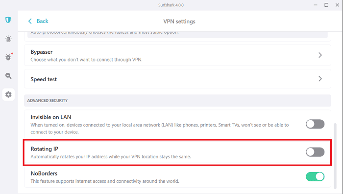343x194 pixels.
Task: Expand the Speed test chevron arrow
Action: (320, 79)
